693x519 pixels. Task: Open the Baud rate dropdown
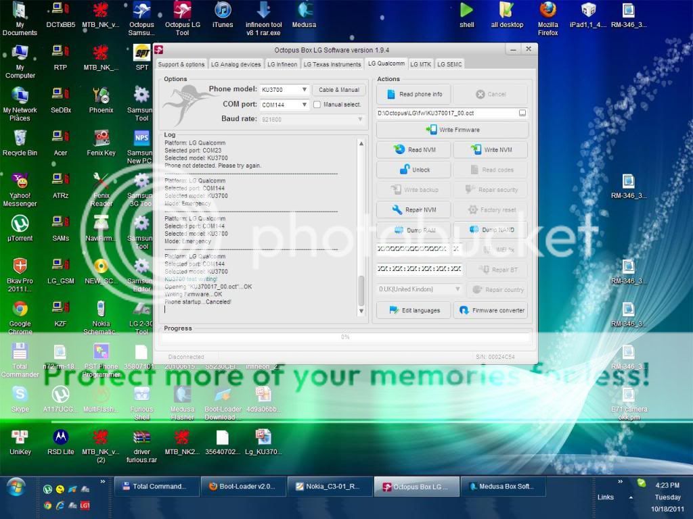coord(360,119)
